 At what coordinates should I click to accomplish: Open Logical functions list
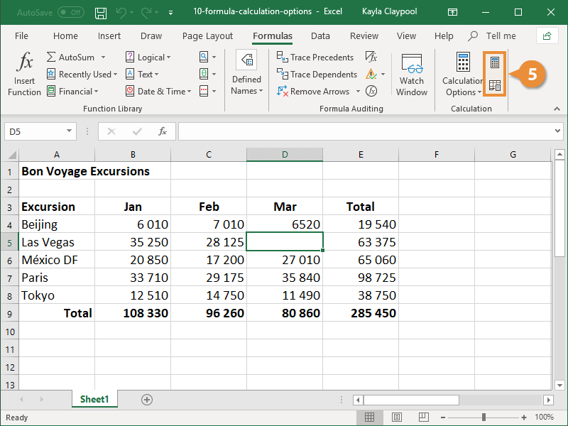click(148, 58)
